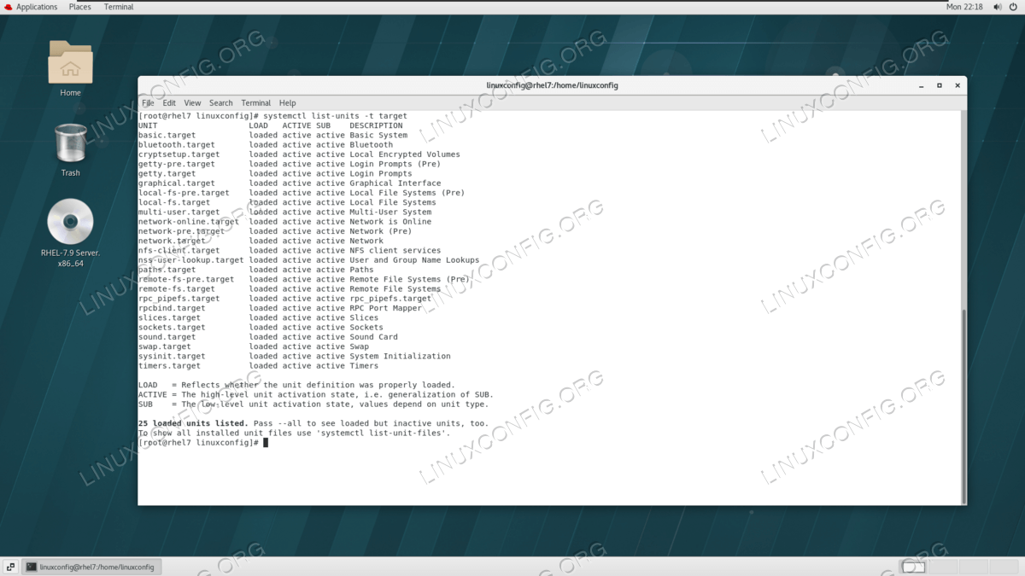Click the 'UNIT' column header
This screenshot has height=576, width=1025.
148,125
